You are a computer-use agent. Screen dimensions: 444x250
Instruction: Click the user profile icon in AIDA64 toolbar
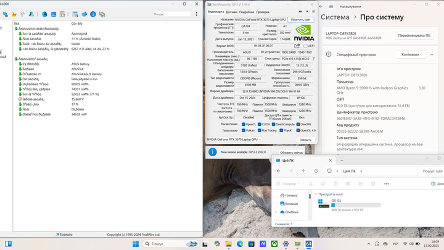pos(31,14)
